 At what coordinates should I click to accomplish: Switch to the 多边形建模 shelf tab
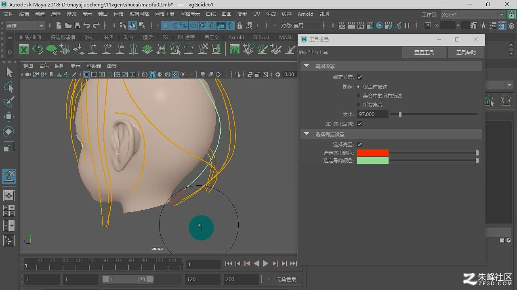point(63,37)
